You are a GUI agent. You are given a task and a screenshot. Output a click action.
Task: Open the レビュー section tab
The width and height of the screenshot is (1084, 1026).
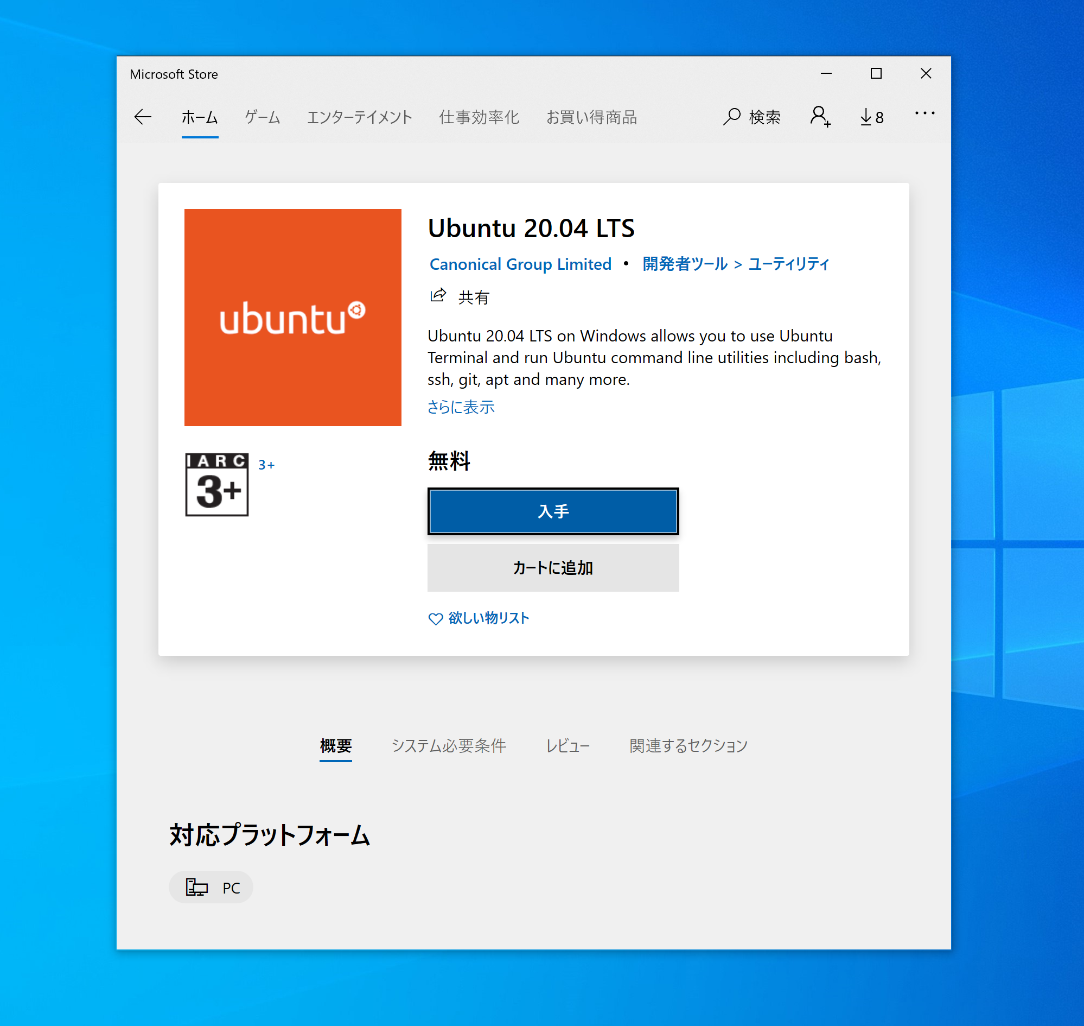[567, 745]
